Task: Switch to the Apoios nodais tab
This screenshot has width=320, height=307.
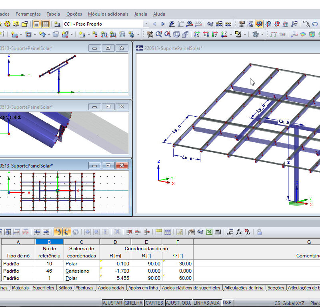Action: click(x=111, y=288)
